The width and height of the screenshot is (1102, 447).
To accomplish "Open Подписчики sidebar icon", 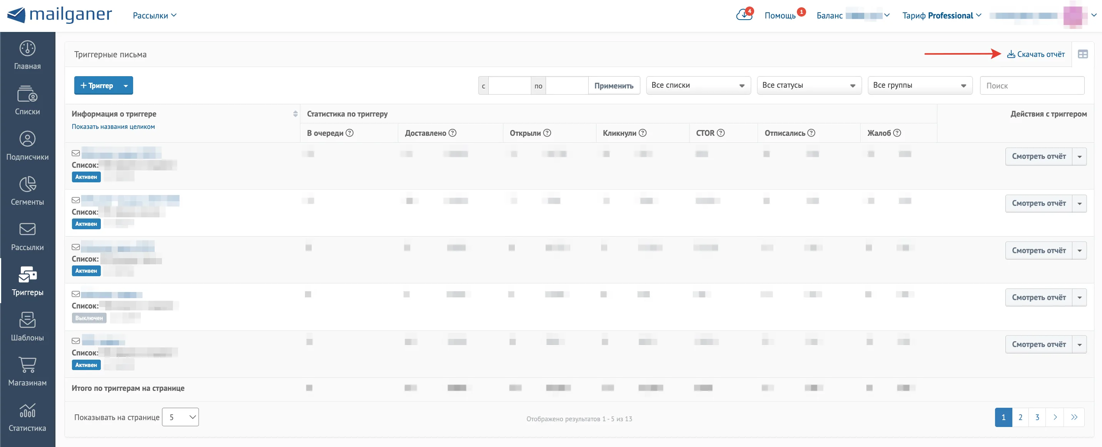I will (x=27, y=139).
